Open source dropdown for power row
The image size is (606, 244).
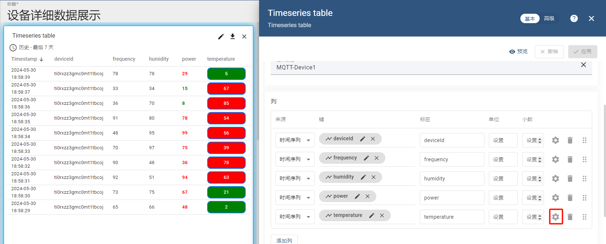(295, 198)
